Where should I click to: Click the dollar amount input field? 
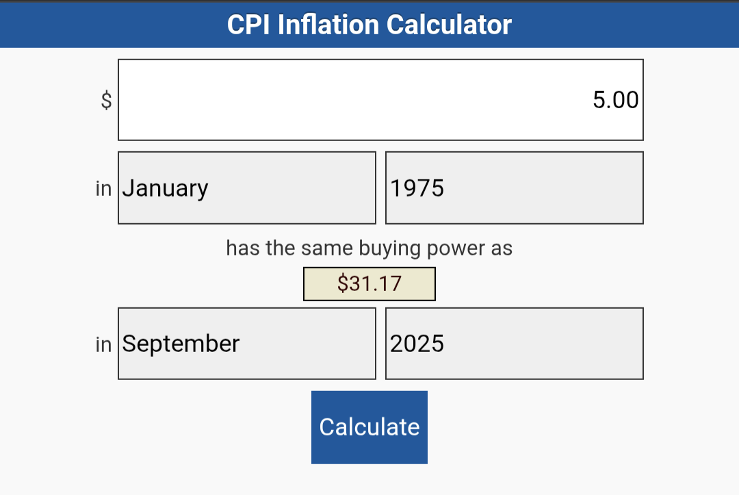380,100
